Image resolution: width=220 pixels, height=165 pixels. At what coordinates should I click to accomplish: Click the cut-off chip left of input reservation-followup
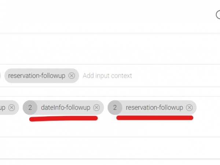coord(0,76)
